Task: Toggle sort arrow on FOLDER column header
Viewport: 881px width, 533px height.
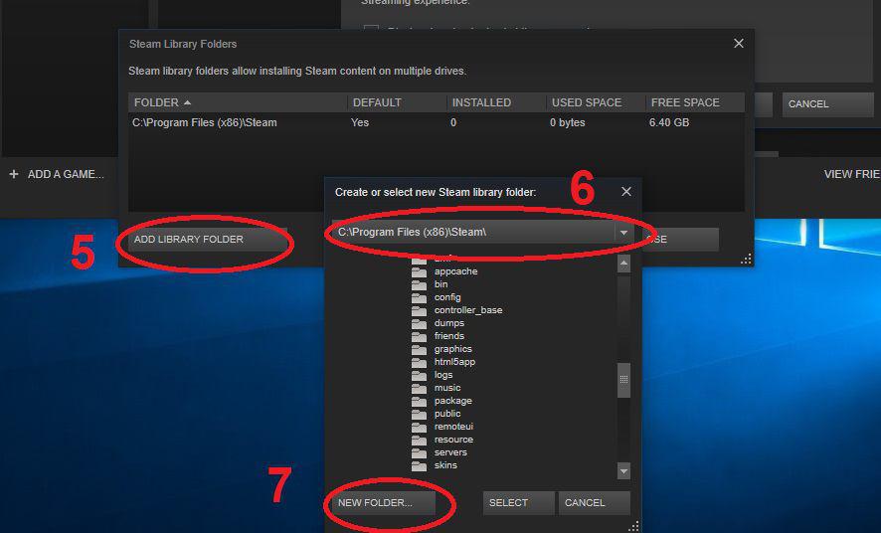Action: click(x=187, y=102)
